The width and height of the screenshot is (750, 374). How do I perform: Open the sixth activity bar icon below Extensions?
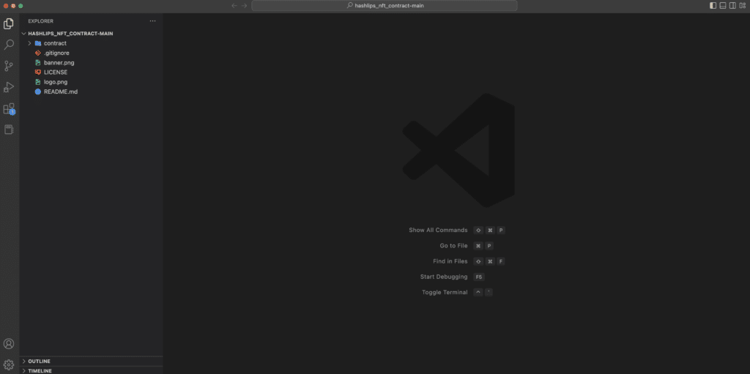[9, 130]
